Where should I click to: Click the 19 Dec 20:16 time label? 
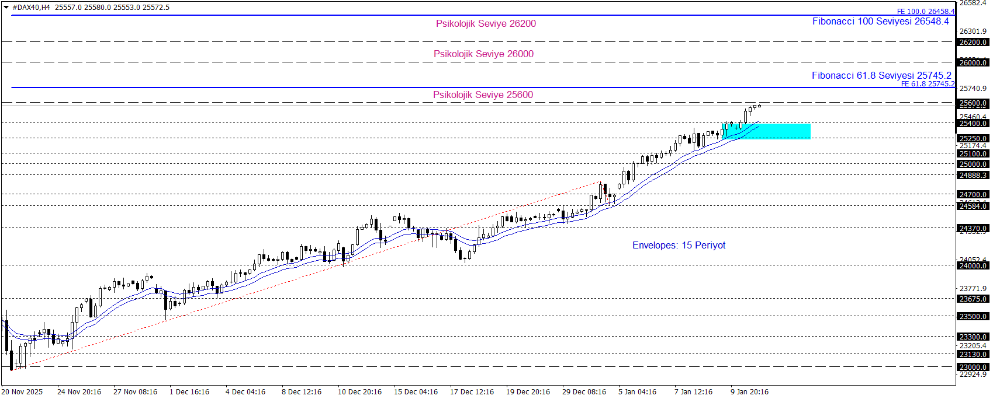coord(528,392)
